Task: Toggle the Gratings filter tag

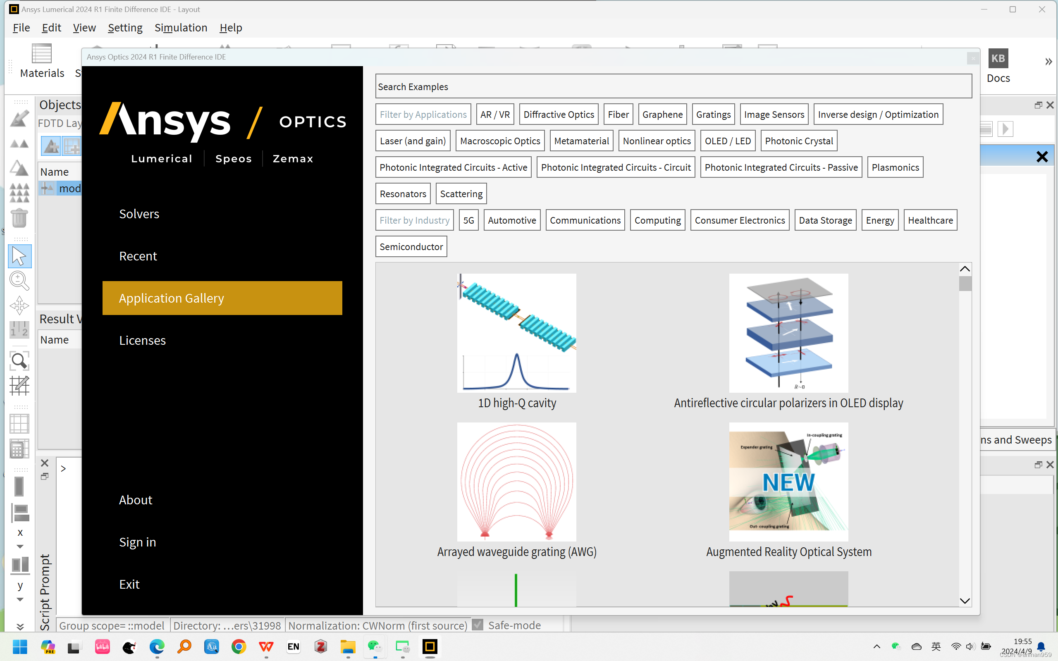Action: 713,115
